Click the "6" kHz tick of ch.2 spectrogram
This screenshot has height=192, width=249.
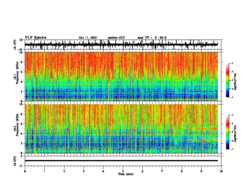click(x=22, y=124)
